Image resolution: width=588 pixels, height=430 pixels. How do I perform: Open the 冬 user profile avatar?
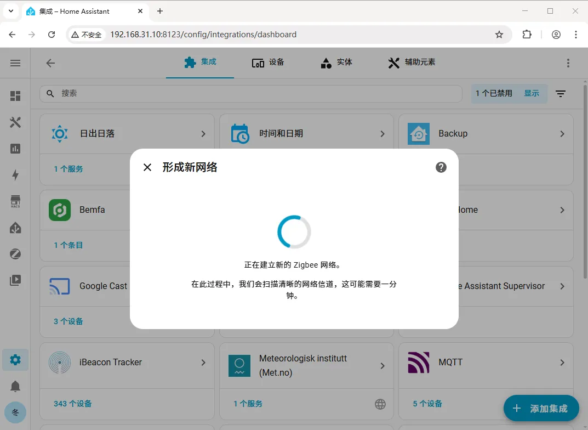pyautogui.click(x=15, y=412)
